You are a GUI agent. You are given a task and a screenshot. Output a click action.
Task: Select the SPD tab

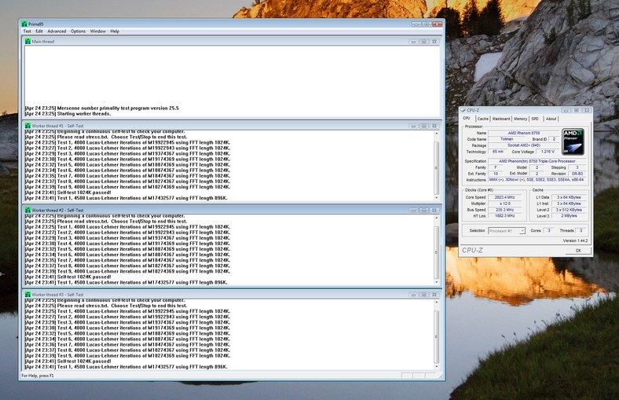[x=535, y=119]
